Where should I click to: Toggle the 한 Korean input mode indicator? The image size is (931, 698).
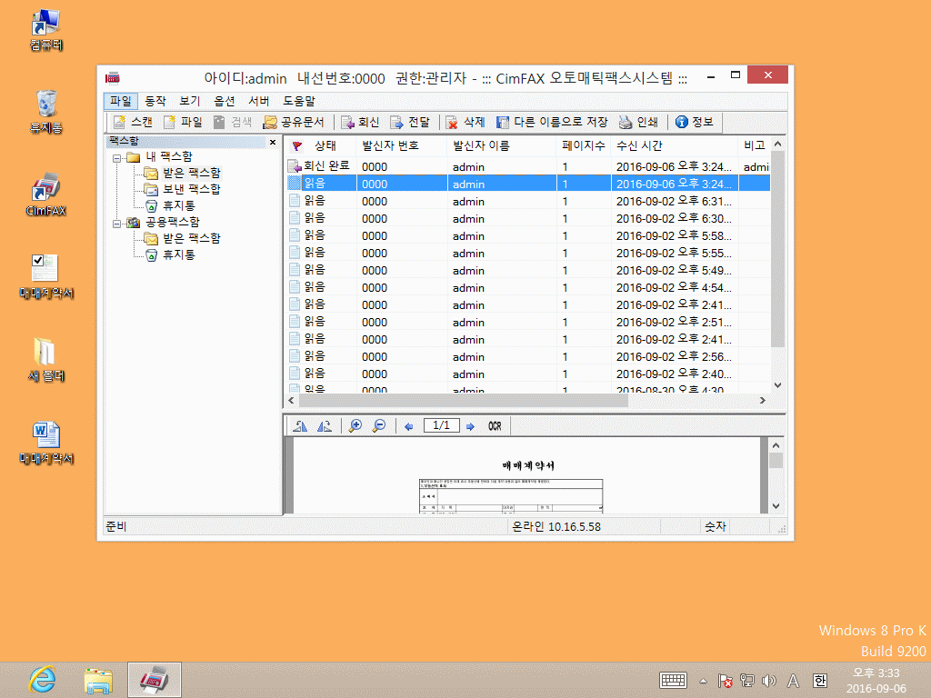click(820, 681)
